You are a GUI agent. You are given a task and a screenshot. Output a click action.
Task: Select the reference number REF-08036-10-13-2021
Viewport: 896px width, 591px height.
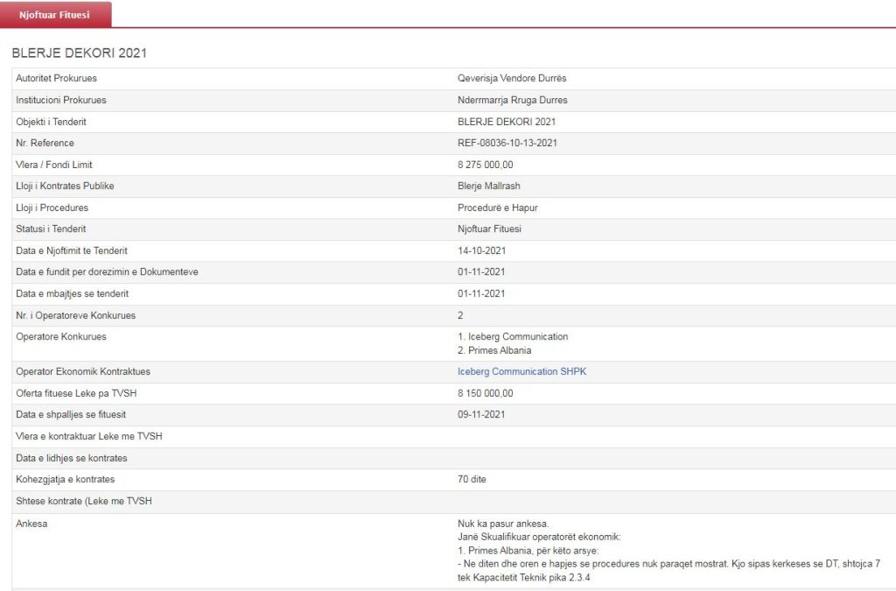coord(507,144)
